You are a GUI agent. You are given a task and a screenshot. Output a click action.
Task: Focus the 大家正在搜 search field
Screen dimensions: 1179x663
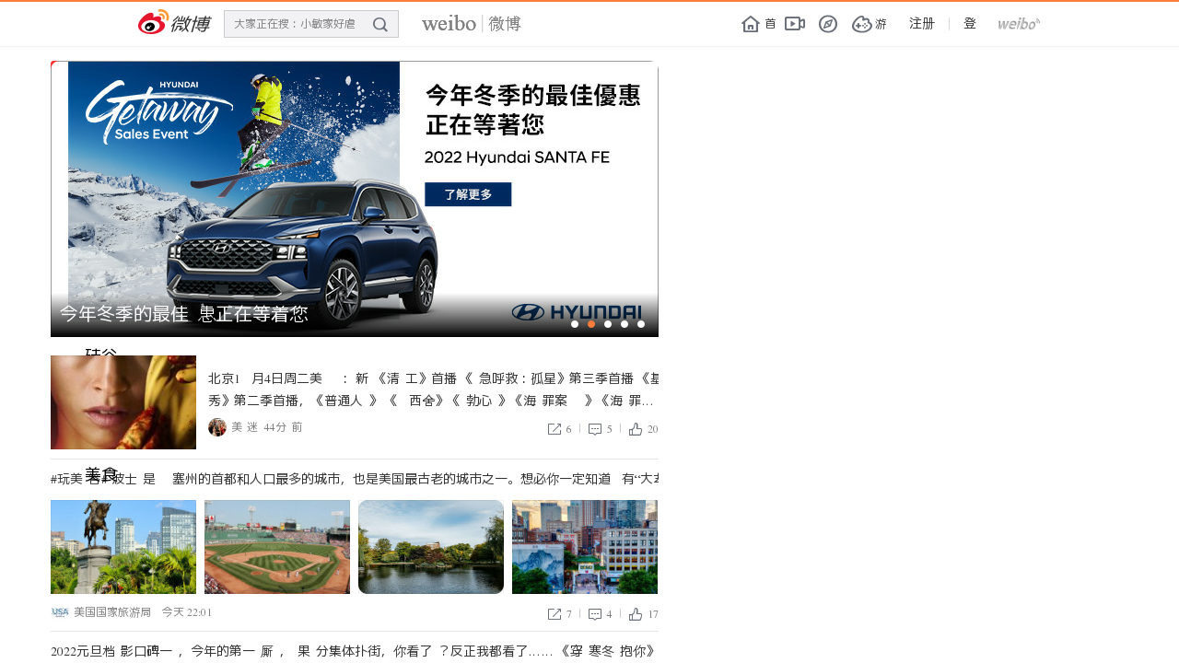[x=311, y=24]
